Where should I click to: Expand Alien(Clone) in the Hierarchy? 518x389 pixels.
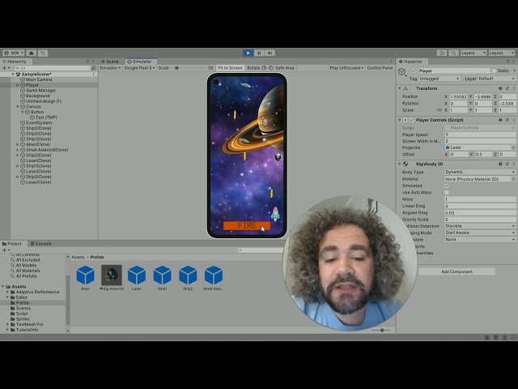pos(18,144)
